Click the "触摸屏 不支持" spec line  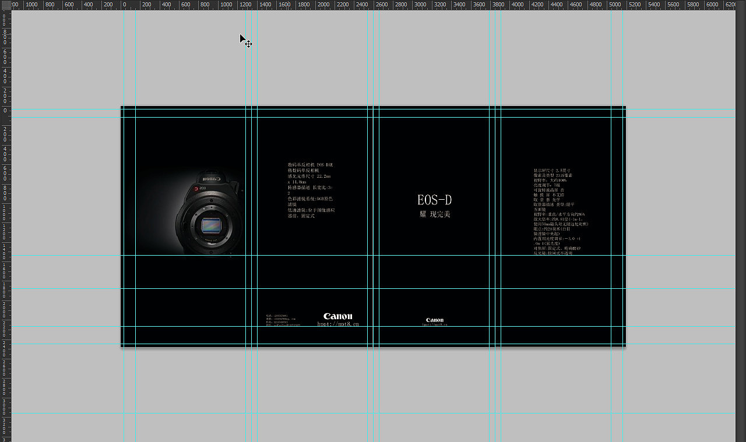(548, 195)
